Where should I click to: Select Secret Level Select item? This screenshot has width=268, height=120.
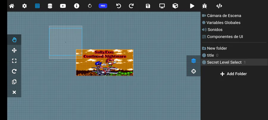pyautogui.click(x=234, y=62)
